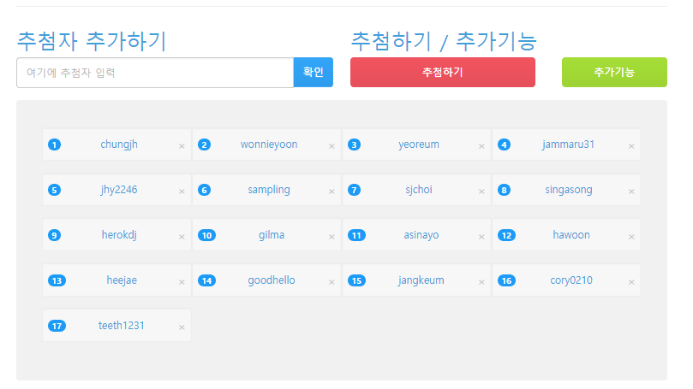Remove wonnieyoon with its x icon

coord(332,146)
